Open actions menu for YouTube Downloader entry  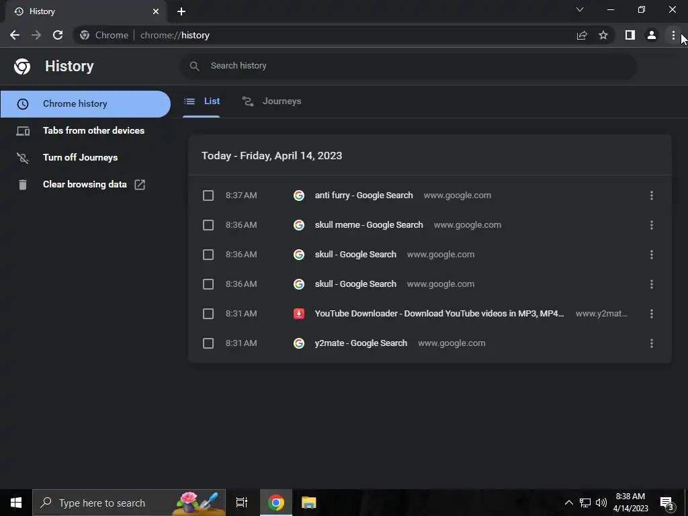coord(652,314)
